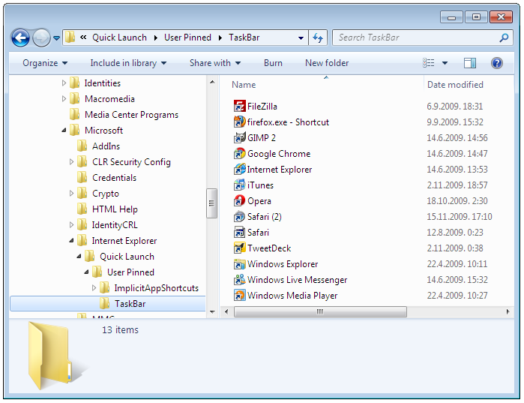Select the Internet Explorer shortcut icon
This screenshot has width=524, height=403.
pyautogui.click(x=239, y=169)
